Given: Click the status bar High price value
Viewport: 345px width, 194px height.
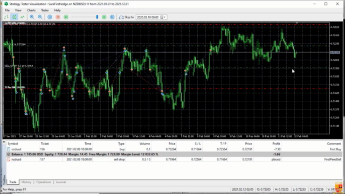Looking at the screenshot, I should [281, 189].
